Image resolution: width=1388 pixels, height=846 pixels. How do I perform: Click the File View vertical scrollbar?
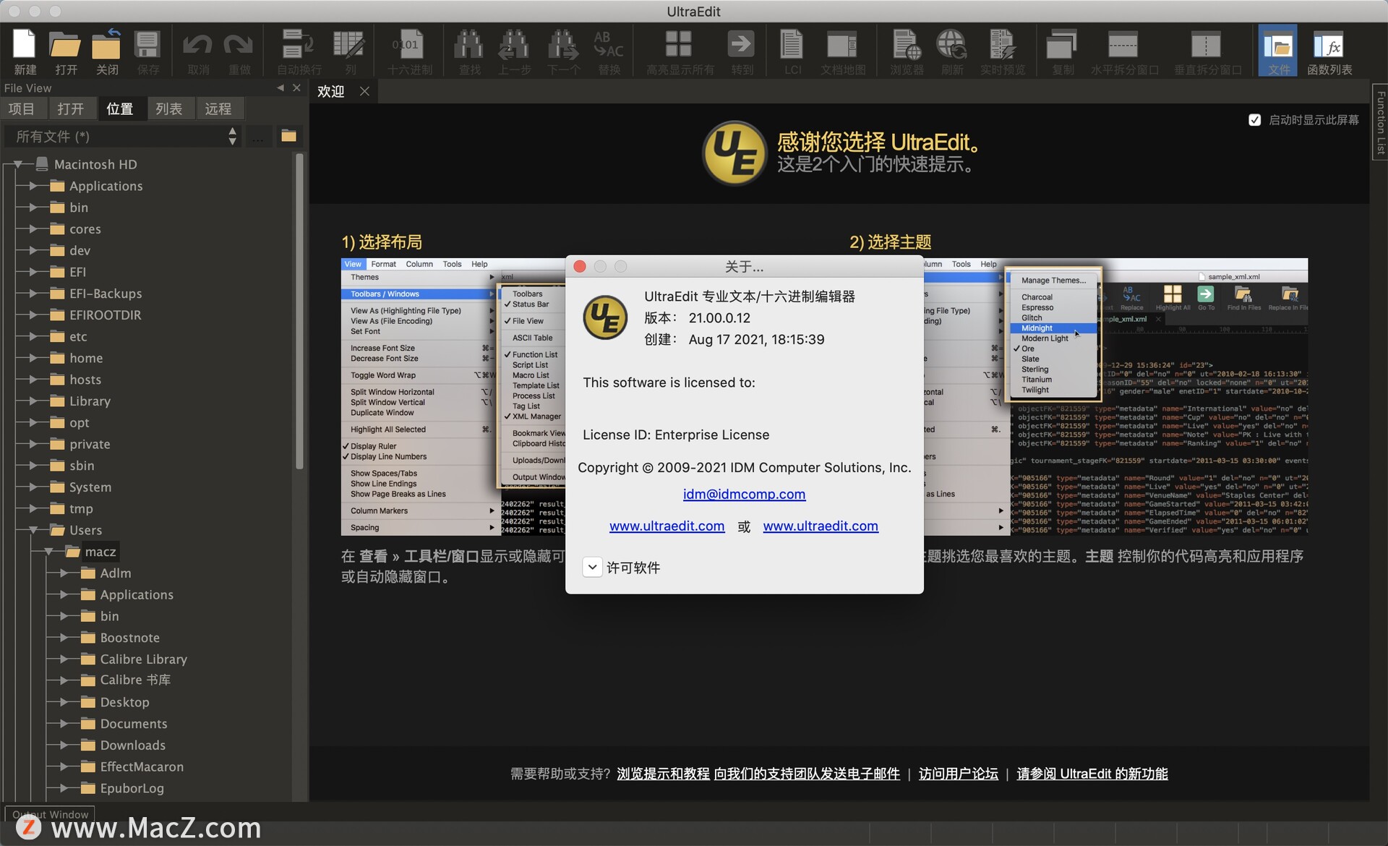click(299, 311)
